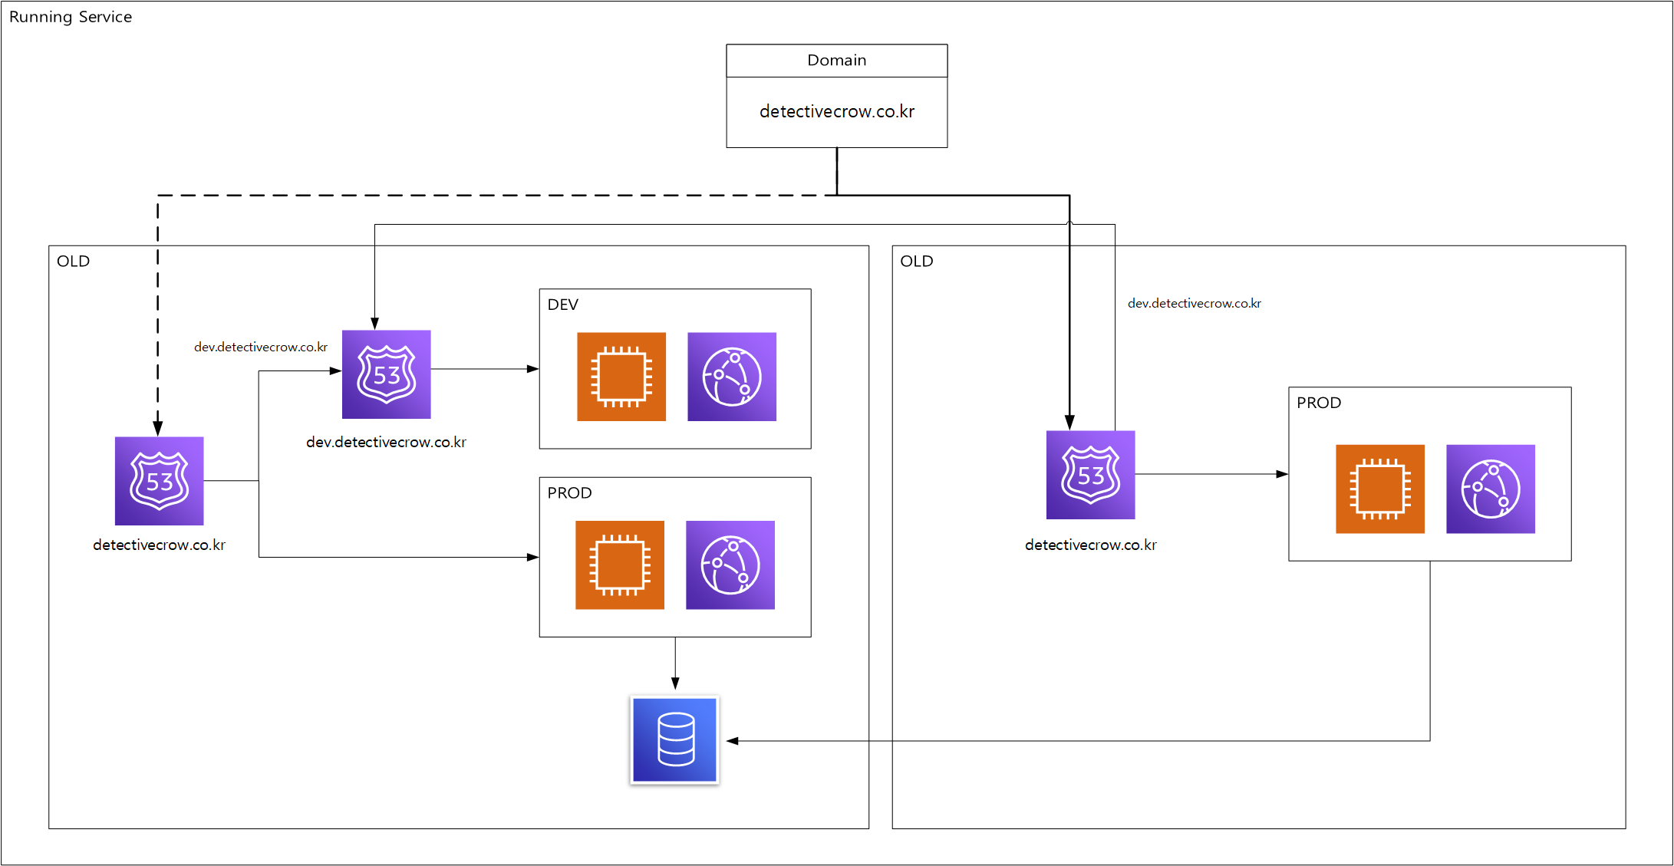Select the left PROD container label
This screenshot has height=866, width=1674.
click(569, 493)
